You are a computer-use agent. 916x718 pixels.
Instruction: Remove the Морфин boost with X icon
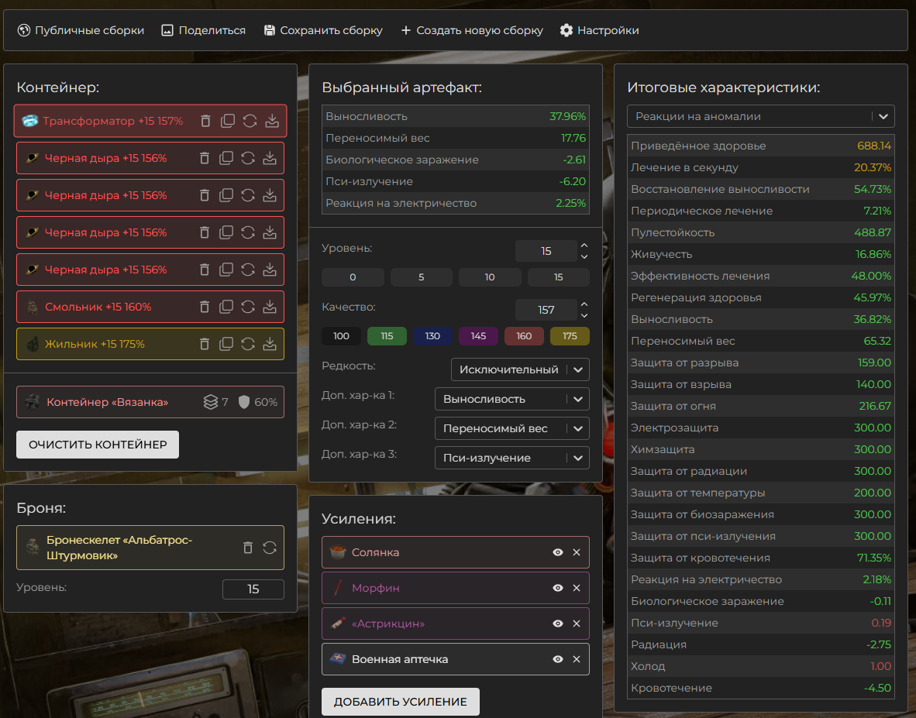[x=576, y=588]
